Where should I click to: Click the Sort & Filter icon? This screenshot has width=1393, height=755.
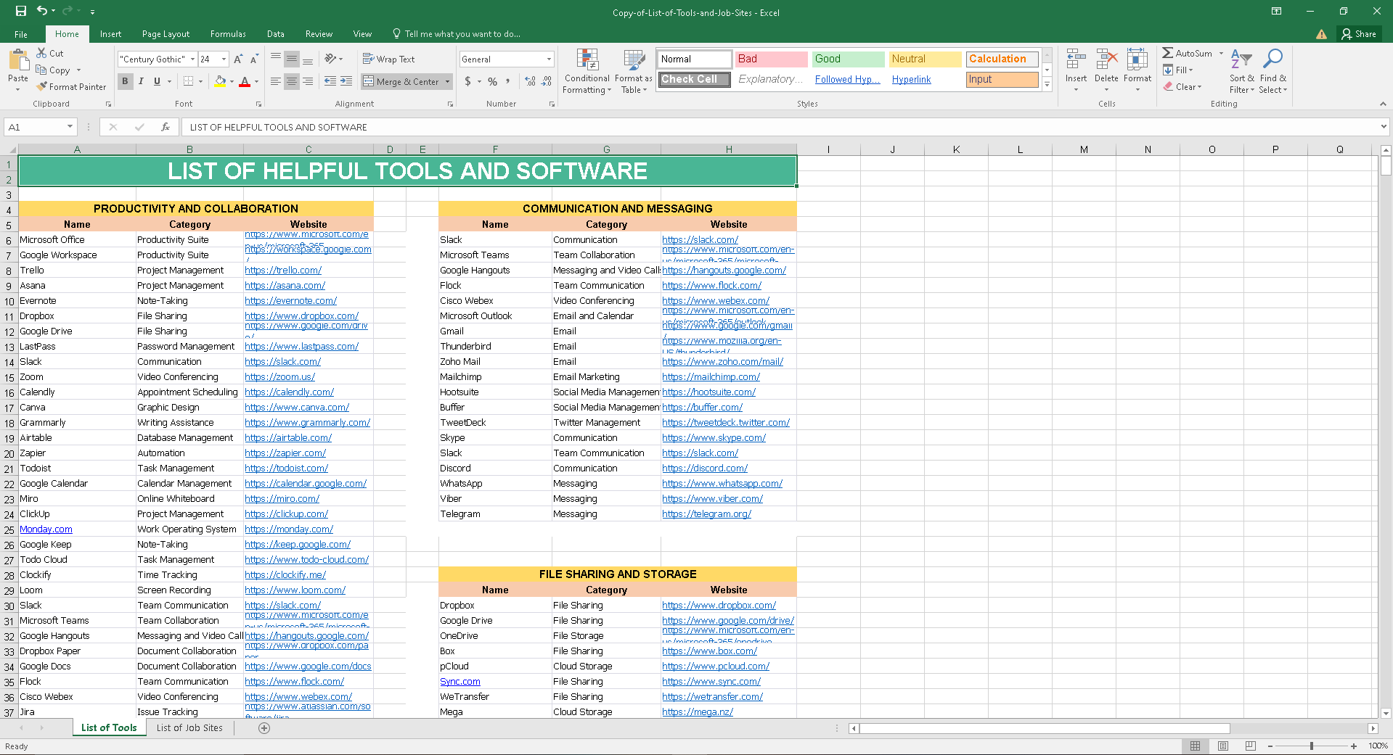1241,72
